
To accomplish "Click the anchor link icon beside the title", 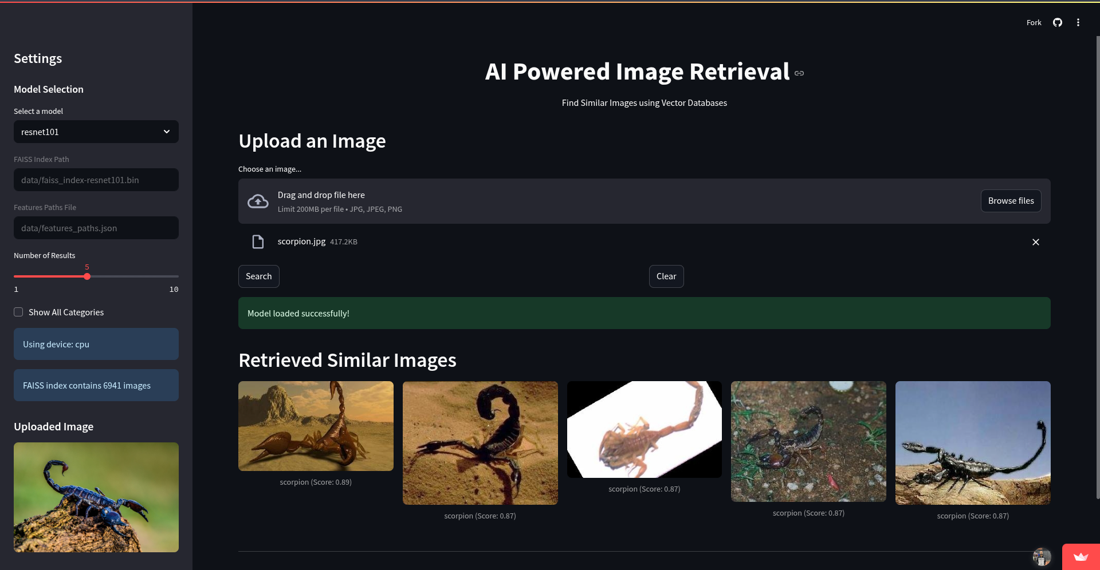I will click(799, 73).
